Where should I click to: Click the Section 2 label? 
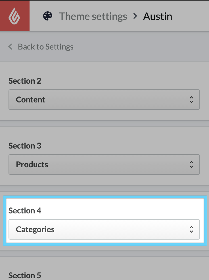coord(25,81)
